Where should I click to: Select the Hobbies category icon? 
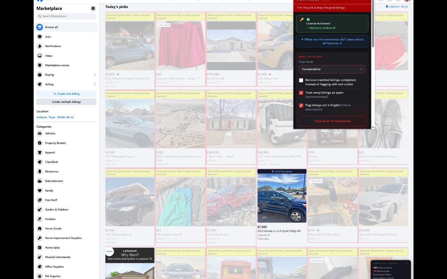coord(40,219)
